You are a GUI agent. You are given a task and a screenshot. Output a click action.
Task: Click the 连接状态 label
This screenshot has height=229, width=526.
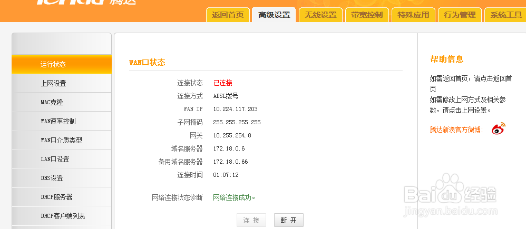(190, 83)
